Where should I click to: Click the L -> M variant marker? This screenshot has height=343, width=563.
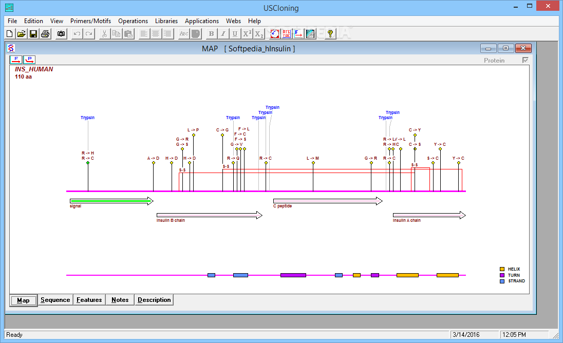(x=313, y=163)
